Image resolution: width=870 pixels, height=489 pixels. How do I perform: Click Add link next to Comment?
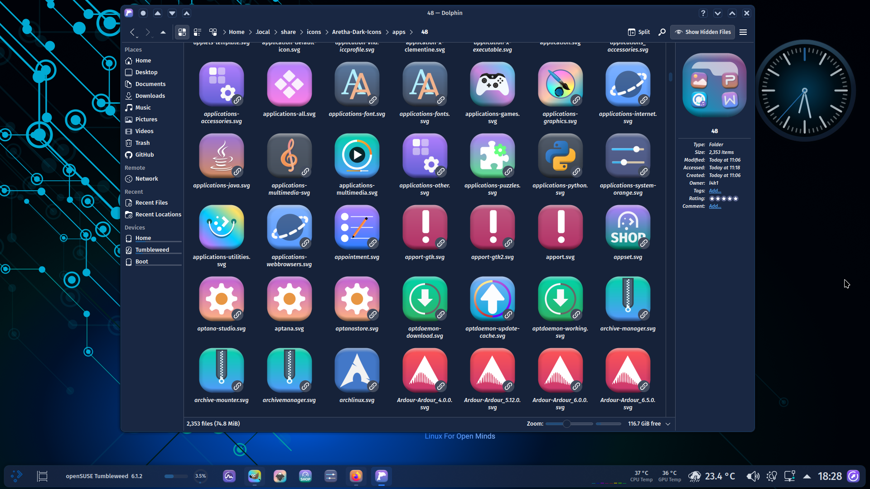coord(715,206)
